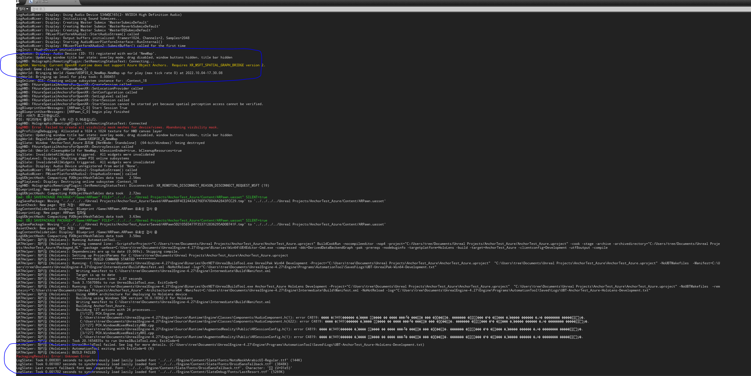751x376 pixels.
Task: Click the Output Log terminal icon on the tab
Action: point(31,1)
